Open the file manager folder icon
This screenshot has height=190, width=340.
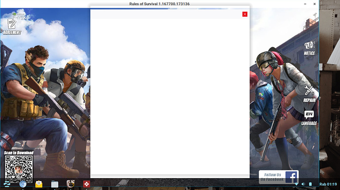tap(55, 184)
